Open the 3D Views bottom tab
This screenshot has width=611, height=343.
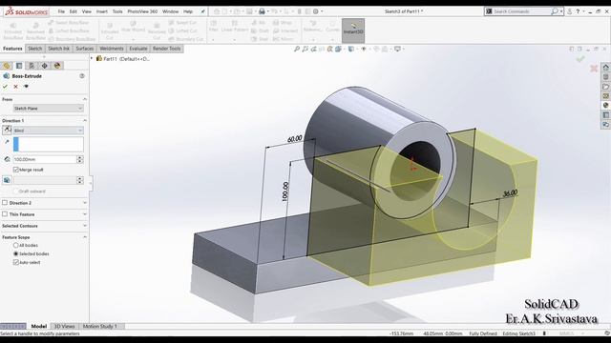click(x=64, y=326)
